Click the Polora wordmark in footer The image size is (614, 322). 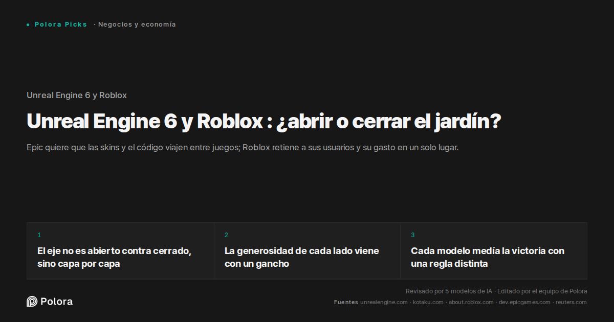[x=56, y=302]
